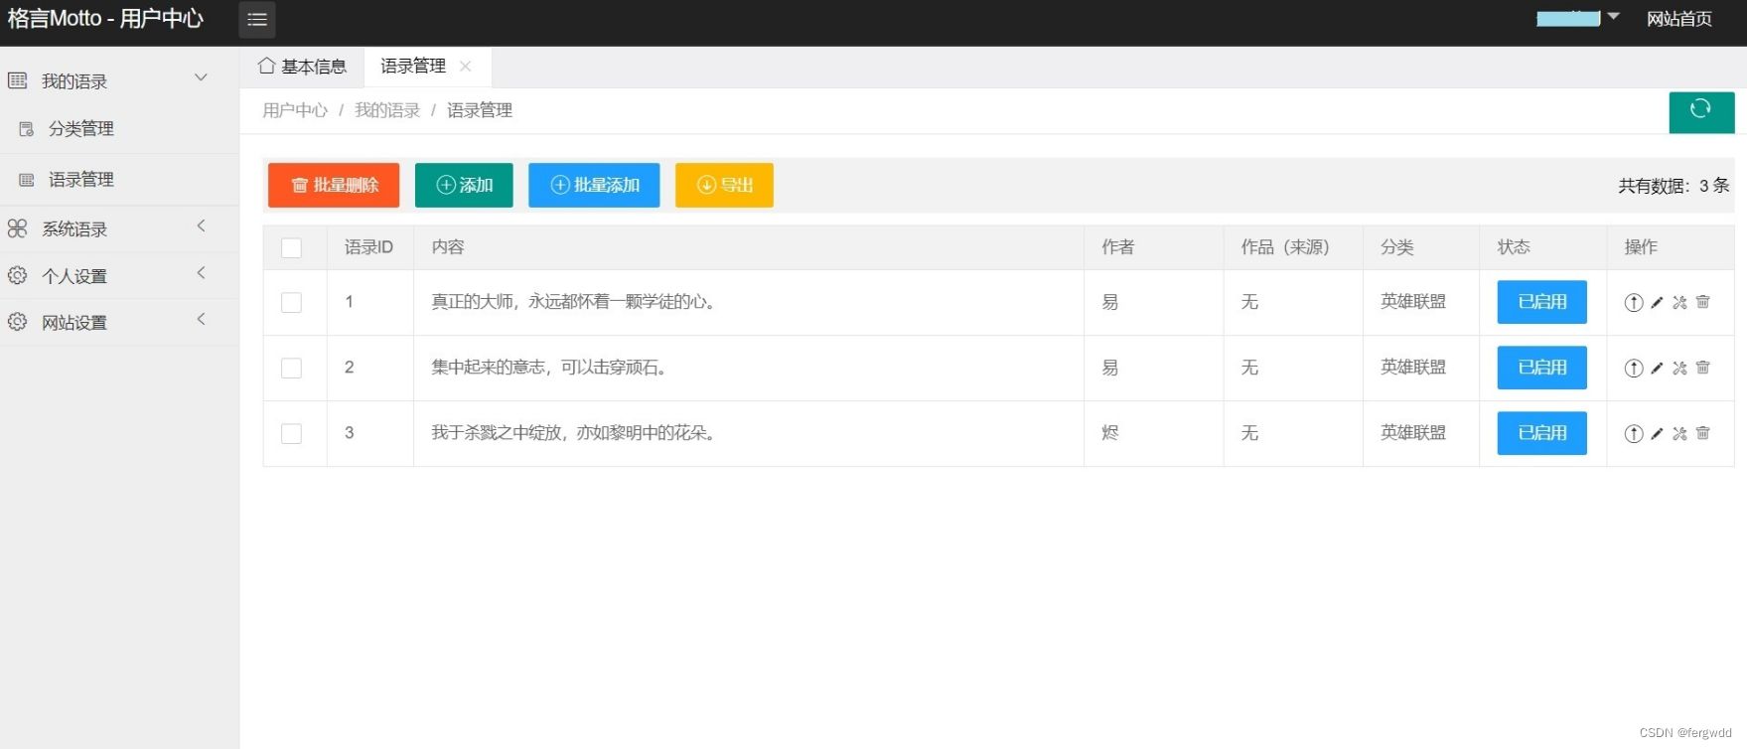Click 用户中心 in the breadcrumb
1747x749 pixels.
(x=295, y=110)
